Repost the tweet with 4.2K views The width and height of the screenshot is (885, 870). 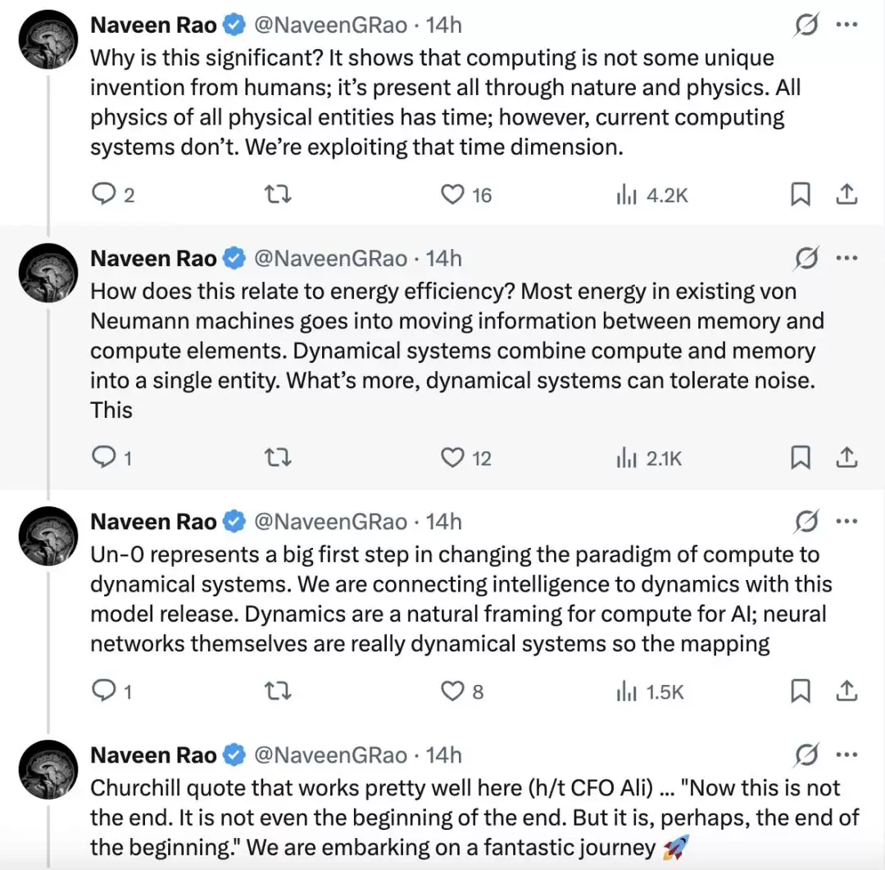click(x=278, y=195)
